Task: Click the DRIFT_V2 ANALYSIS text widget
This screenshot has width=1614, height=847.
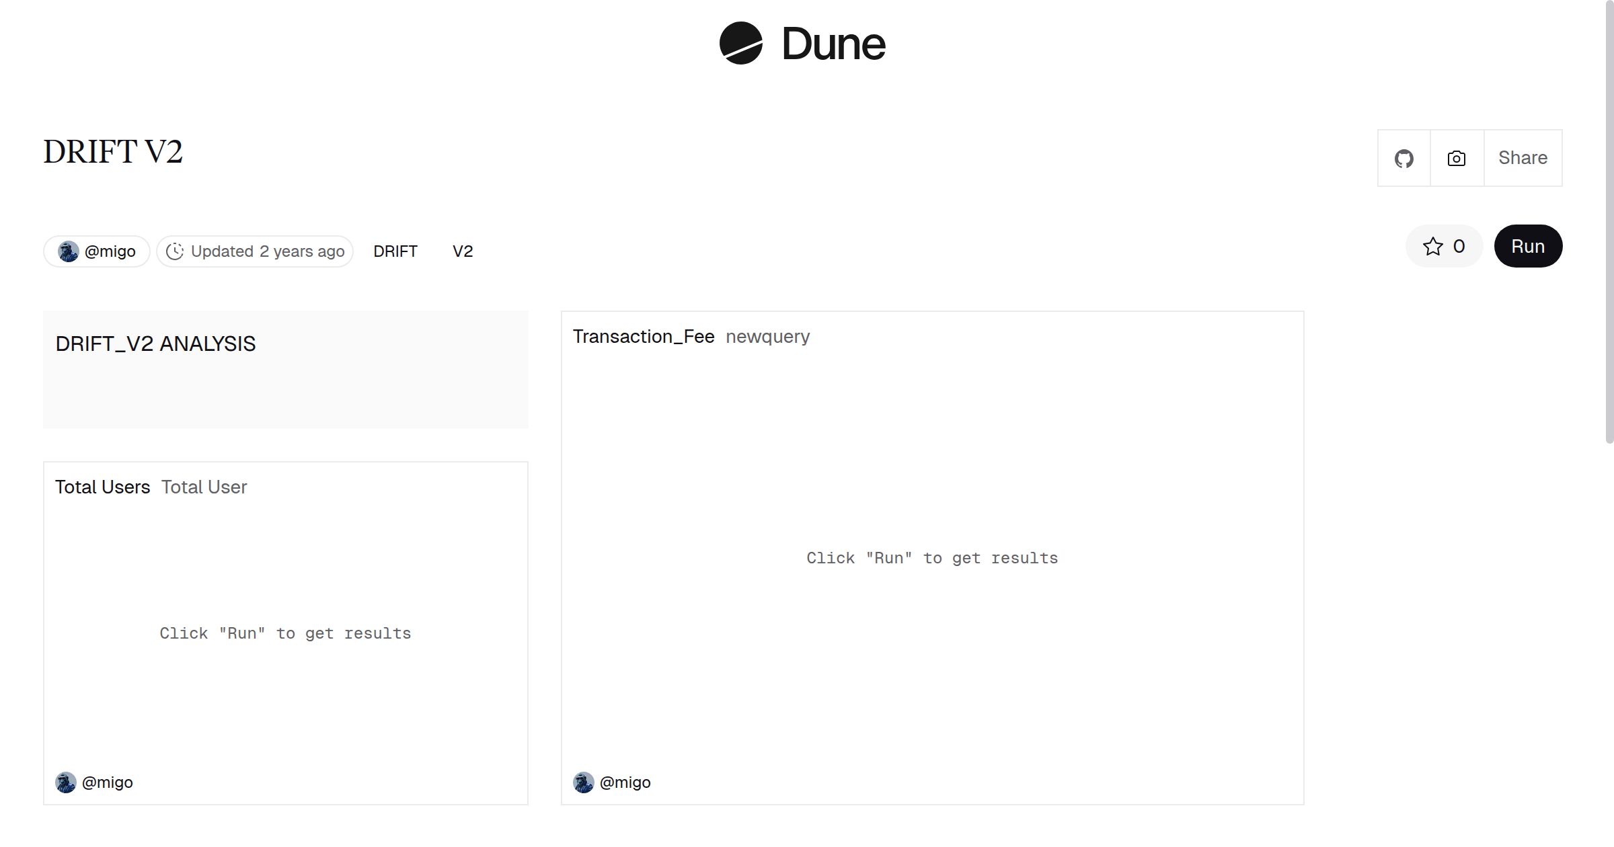Action: [155, 344]
